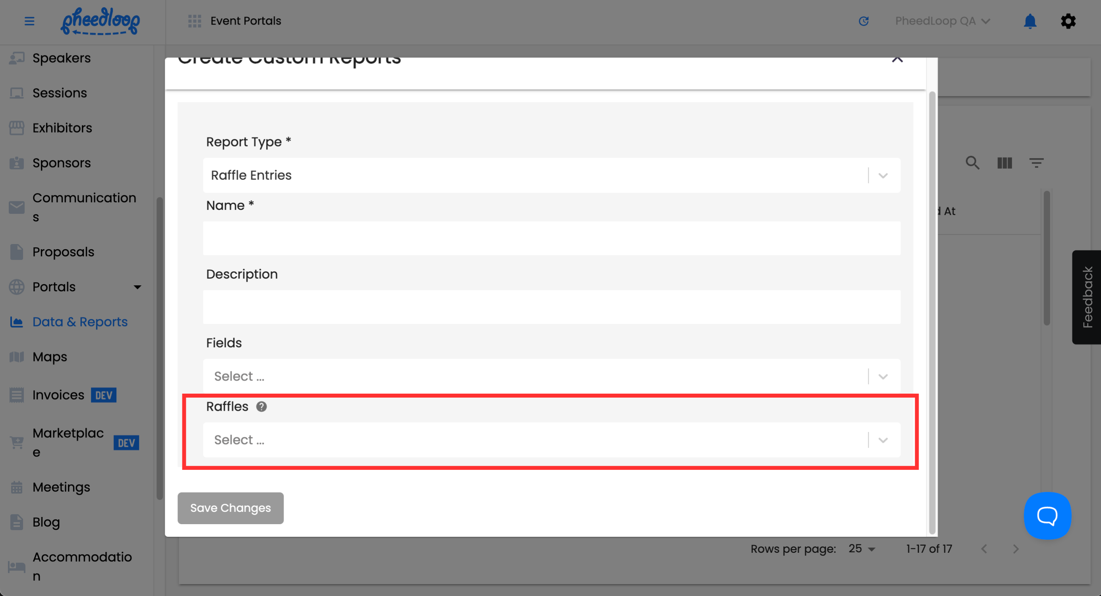The image size is (1101, 596).
Task: Open the Feedback side tab
Action: pyautogui.click(x=1086, y=297)
